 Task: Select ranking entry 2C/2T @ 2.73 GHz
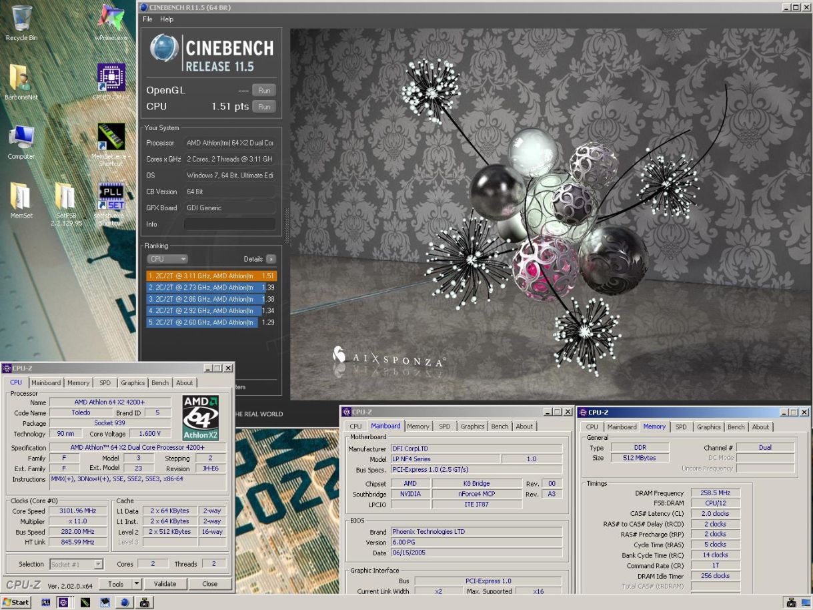click(x=211, y=287)
